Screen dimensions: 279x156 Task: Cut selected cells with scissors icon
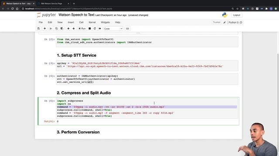(x=51, y=29)
